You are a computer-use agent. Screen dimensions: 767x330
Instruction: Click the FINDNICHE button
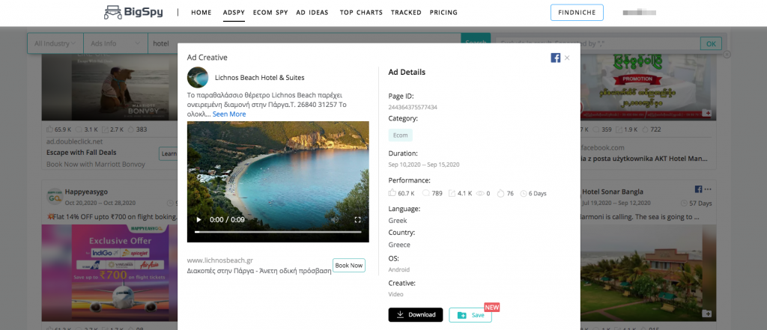click(x=577, y=13)
